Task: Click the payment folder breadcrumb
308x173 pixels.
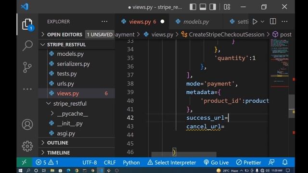Action: [x=125, y=35]
